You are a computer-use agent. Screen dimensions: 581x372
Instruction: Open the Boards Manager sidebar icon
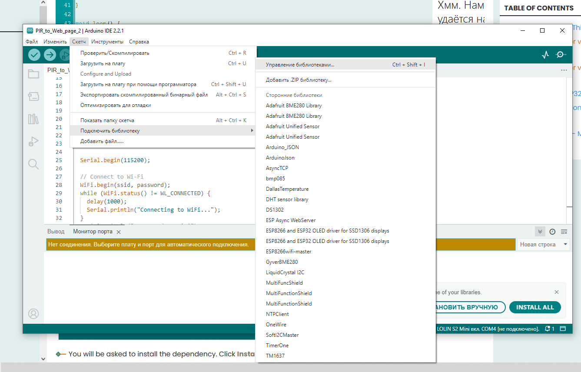(33, 96)
